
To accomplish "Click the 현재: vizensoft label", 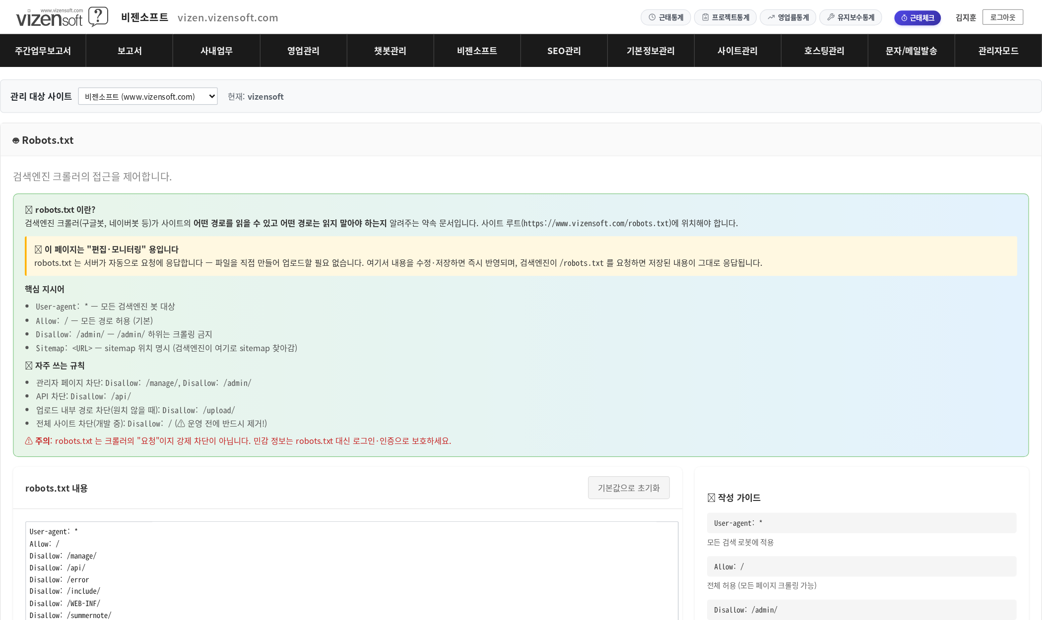I will (x=256, y=97).
